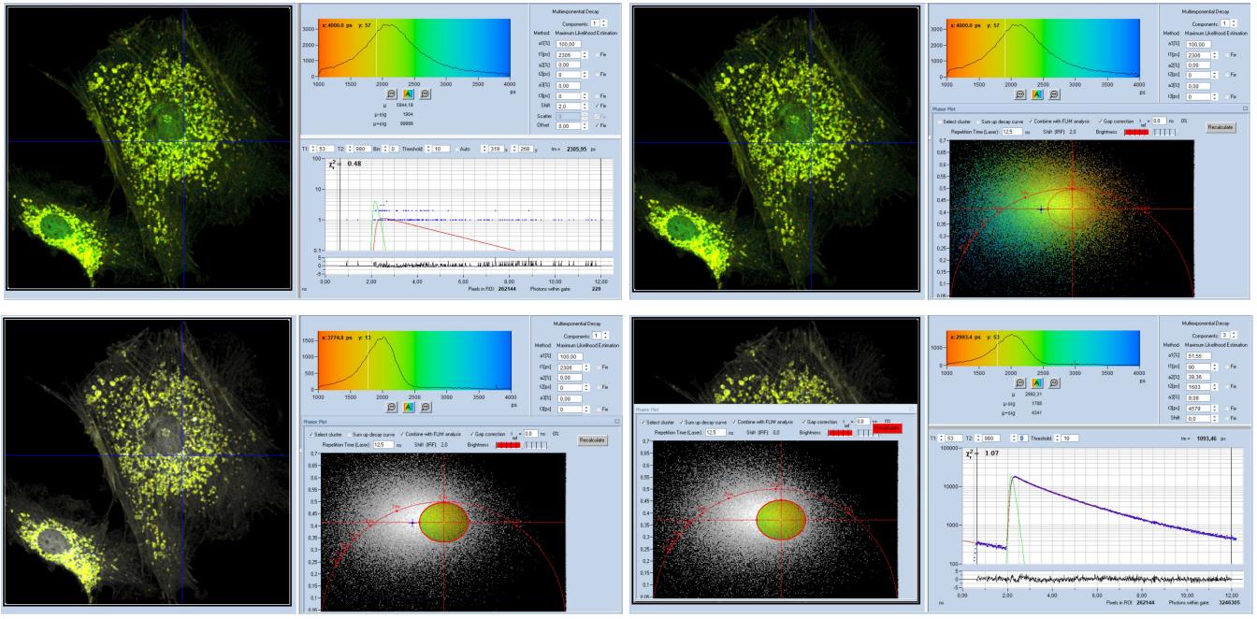Maximize the top-right Phasor Plot panel
Screen dimensions: 1257x619
tap(1246, 108)
